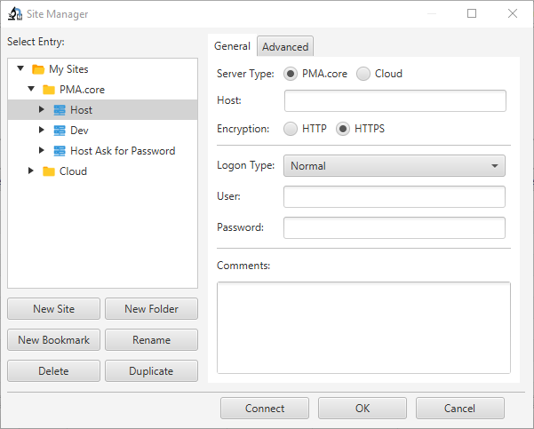The image size is (534, 429).
Task: Expand the Dev tree entry arrow
Action: click(41, 131)
